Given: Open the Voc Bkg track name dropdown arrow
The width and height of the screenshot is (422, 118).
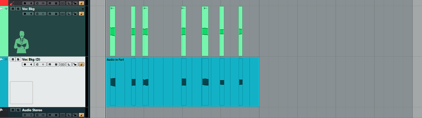Looking at the screenshot, I should (x=83, y=9).
